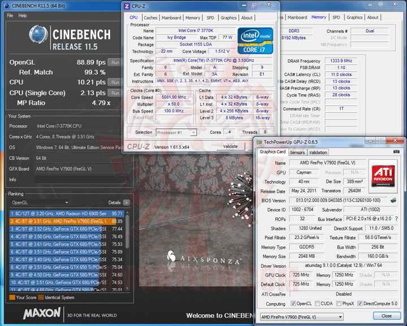Click the GPU-Z title bar icon
407x326 pixels.
[x=259, y=142]
